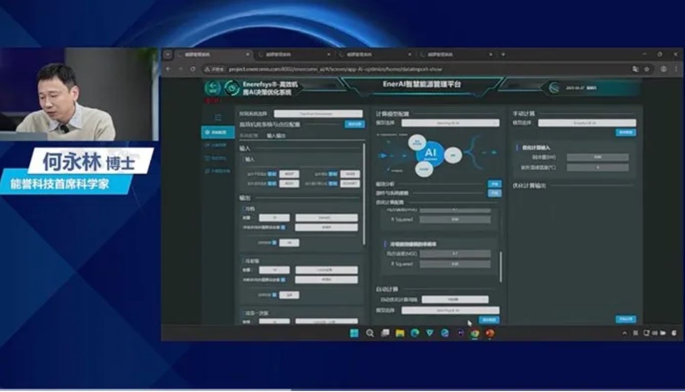Click the browser page reload icon
This screenshot has height=392, width=685.
pyautogui.click(x=193, y=69)
